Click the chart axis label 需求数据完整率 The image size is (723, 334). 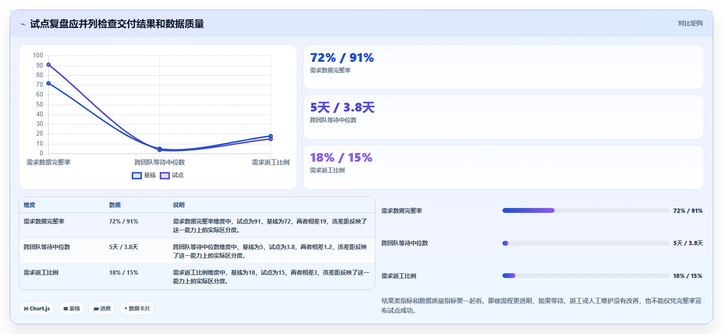tap(48, 163)
